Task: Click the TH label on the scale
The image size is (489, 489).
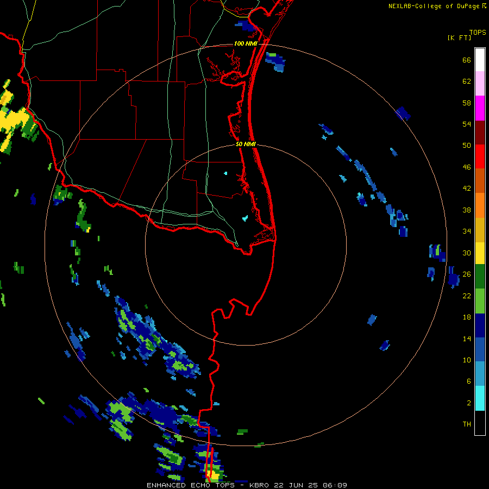Action: tap(467, 424)
